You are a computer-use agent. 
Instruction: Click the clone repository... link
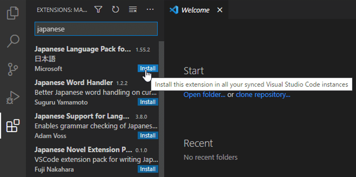[x=263, y=95]
